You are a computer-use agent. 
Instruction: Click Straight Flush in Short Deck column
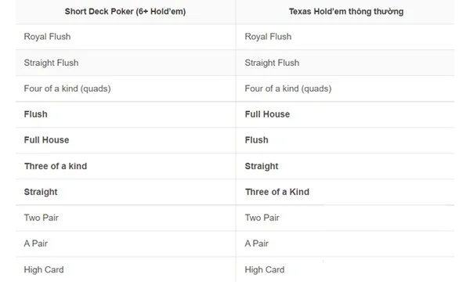point(51,63)
